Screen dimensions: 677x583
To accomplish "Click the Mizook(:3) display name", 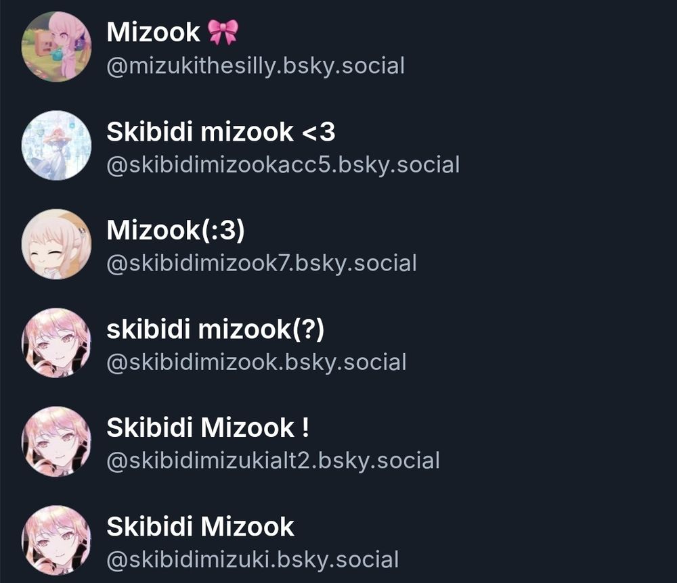I will [176, 230].
